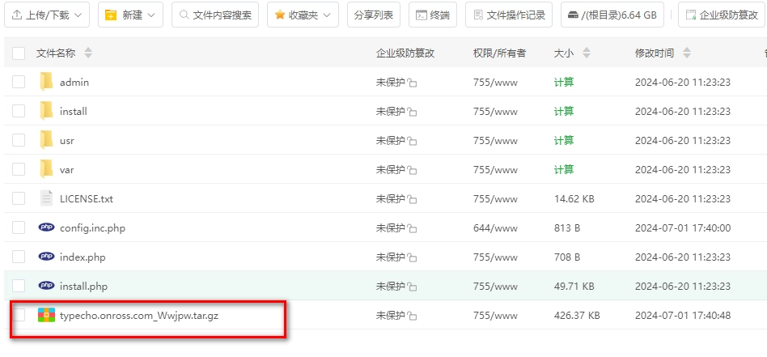
Task: Click the usr folder icon
Action: (46, 140)
